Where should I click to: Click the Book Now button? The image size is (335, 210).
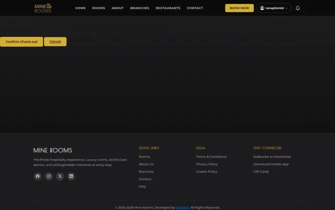[x=239, y=8]
